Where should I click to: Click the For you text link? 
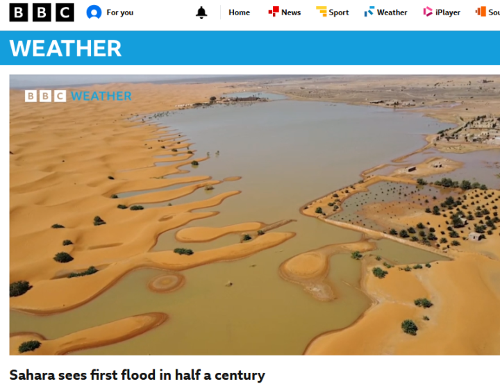[x=120, y=12]
